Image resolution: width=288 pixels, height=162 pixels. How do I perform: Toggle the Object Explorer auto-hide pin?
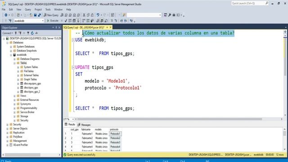[56, 27]
